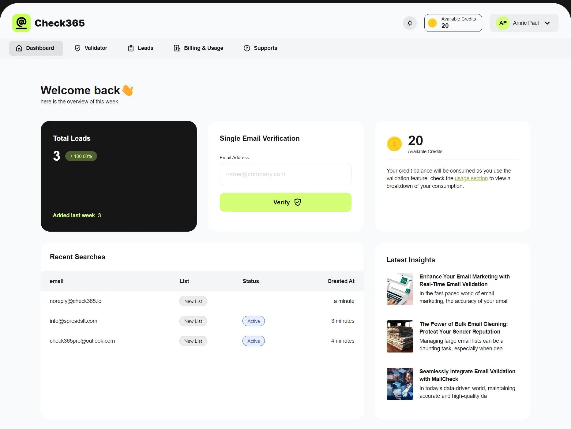Click the coin icon in header credits
This screenshot has height=429, width=571.
432,23
